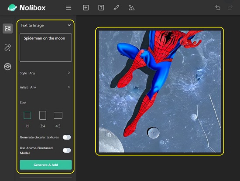
Task: Click the Spiderman on the moon prompt field
Action: (x=46, y=47)
